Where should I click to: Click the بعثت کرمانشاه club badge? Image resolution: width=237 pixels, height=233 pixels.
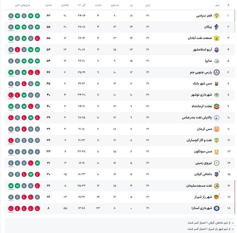pyautogui.click(x=217, y=106)
